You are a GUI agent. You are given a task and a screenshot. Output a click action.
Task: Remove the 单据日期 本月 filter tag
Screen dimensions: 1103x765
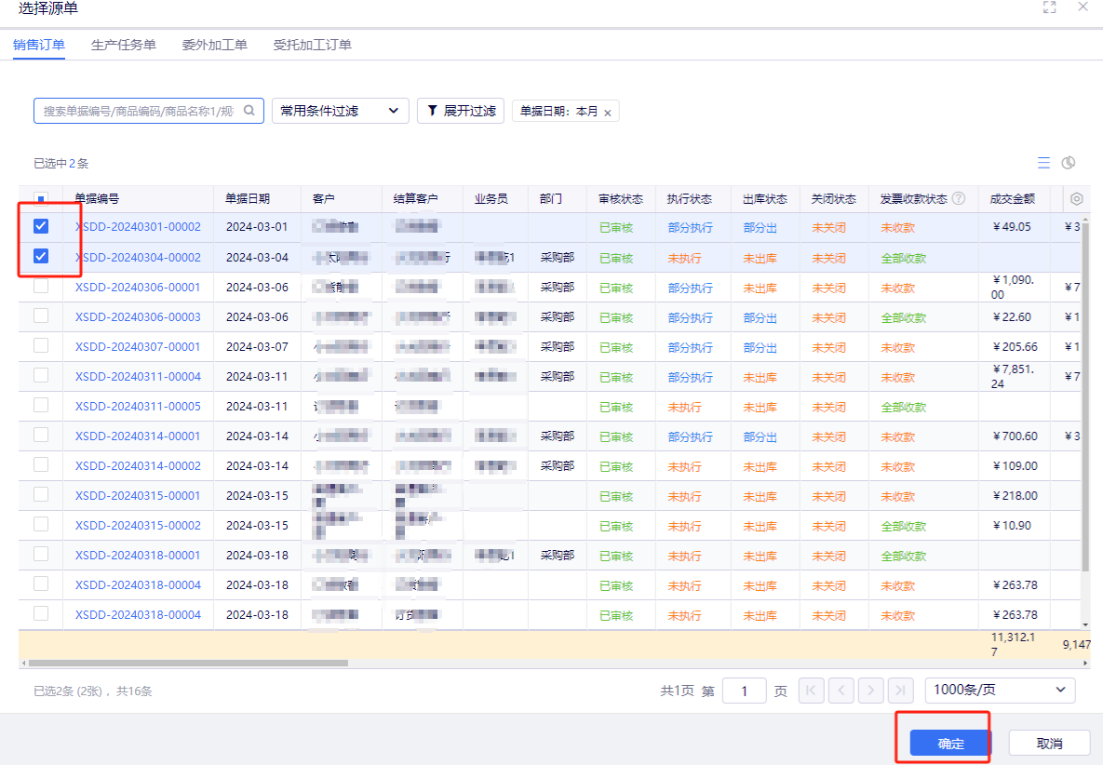tap(608, 113)
